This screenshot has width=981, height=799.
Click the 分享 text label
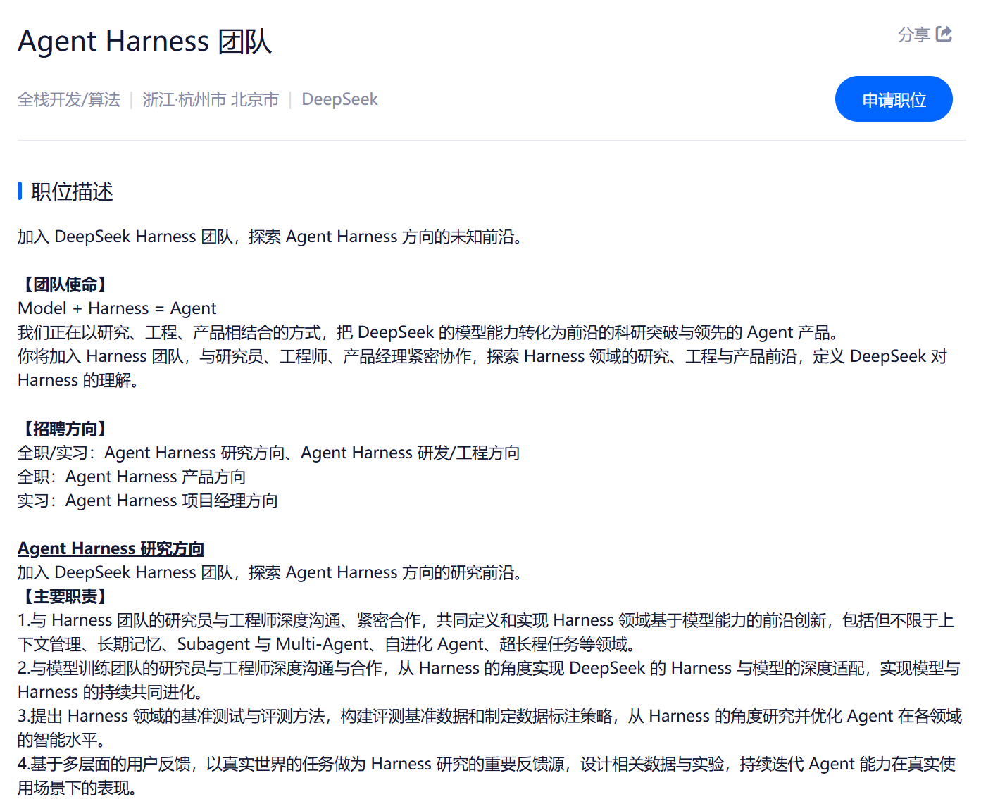[914, 34]
